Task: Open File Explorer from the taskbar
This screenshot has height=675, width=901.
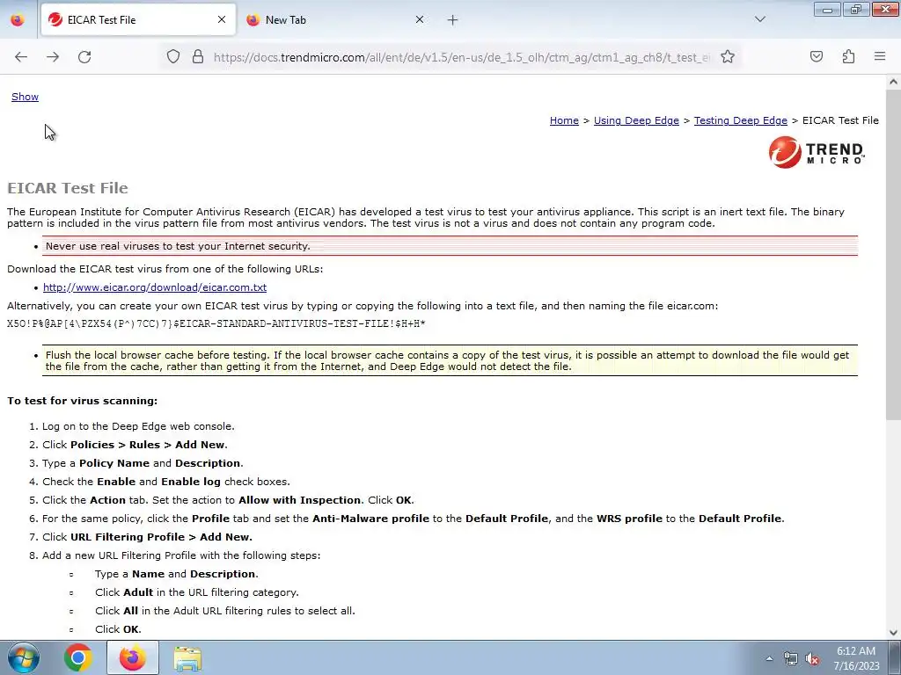Action: (187, 658)
